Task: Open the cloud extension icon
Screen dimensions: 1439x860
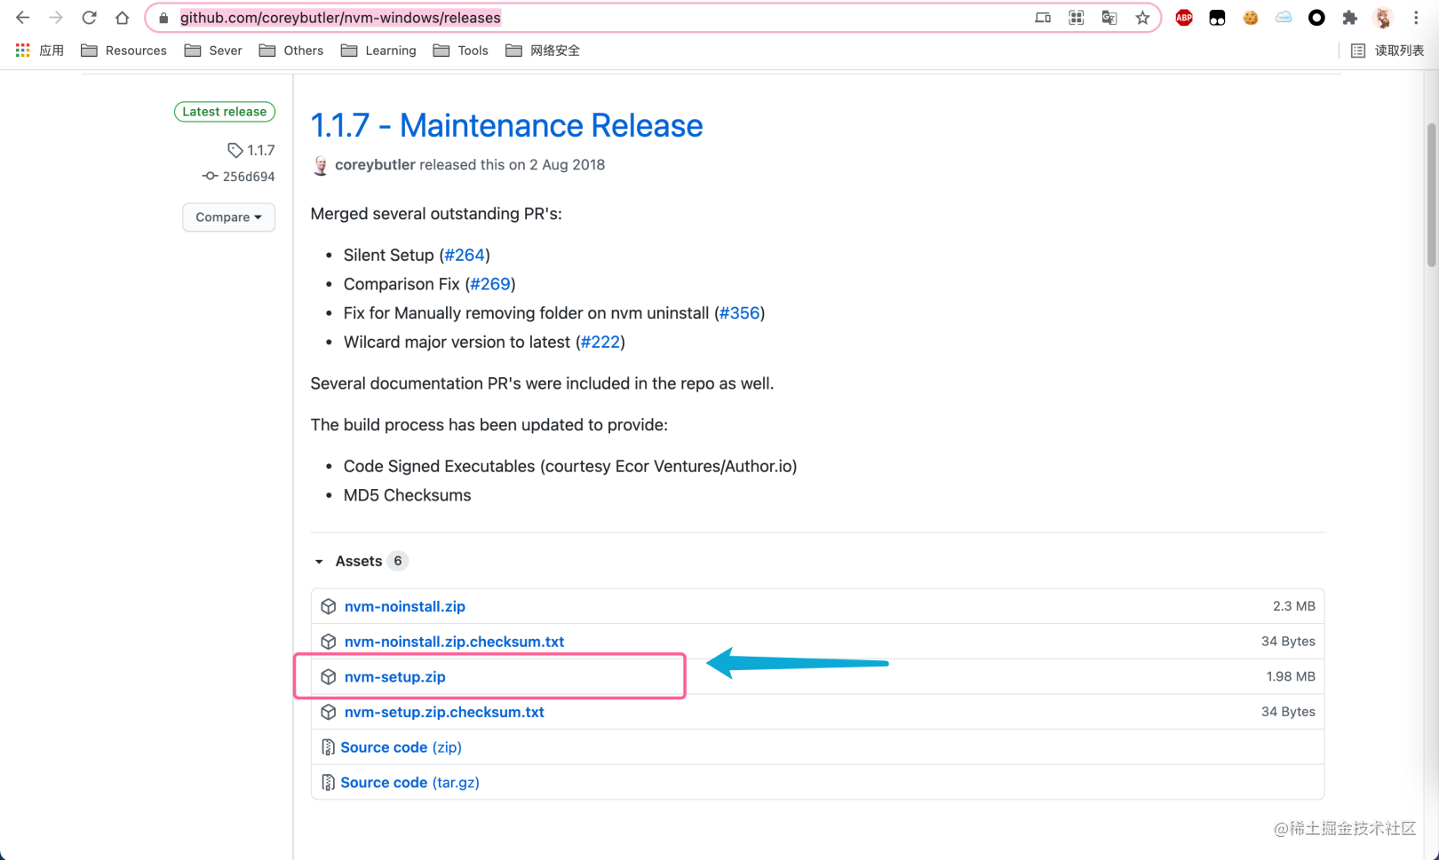Action: pos(1284,18)
